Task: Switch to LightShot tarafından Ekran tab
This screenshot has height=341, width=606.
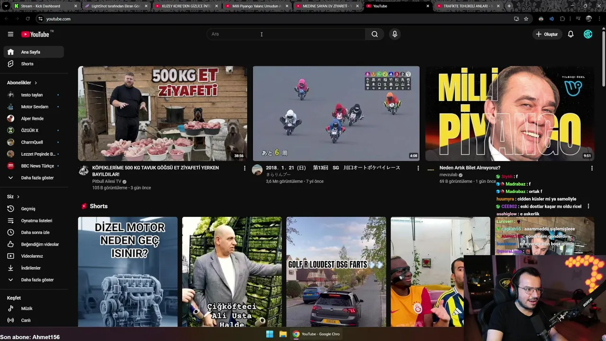Action: (x=116, y=6)
